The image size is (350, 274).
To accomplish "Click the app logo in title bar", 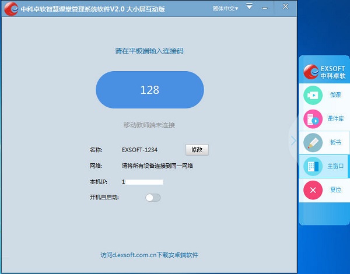I will (11, 9).
